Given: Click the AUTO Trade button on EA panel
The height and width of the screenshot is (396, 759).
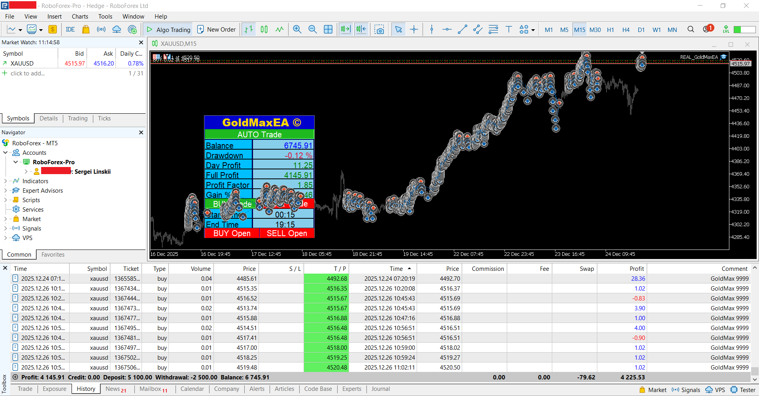Looking at the screenshot, I should click(x=259, y=134).
